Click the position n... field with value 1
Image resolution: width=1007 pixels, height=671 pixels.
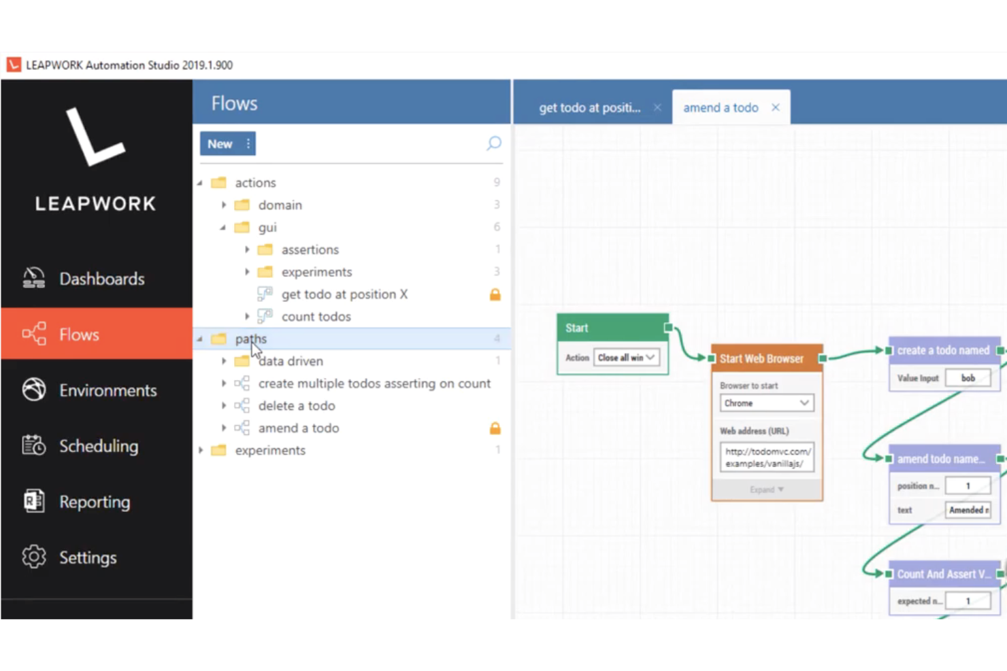(968, 485)
